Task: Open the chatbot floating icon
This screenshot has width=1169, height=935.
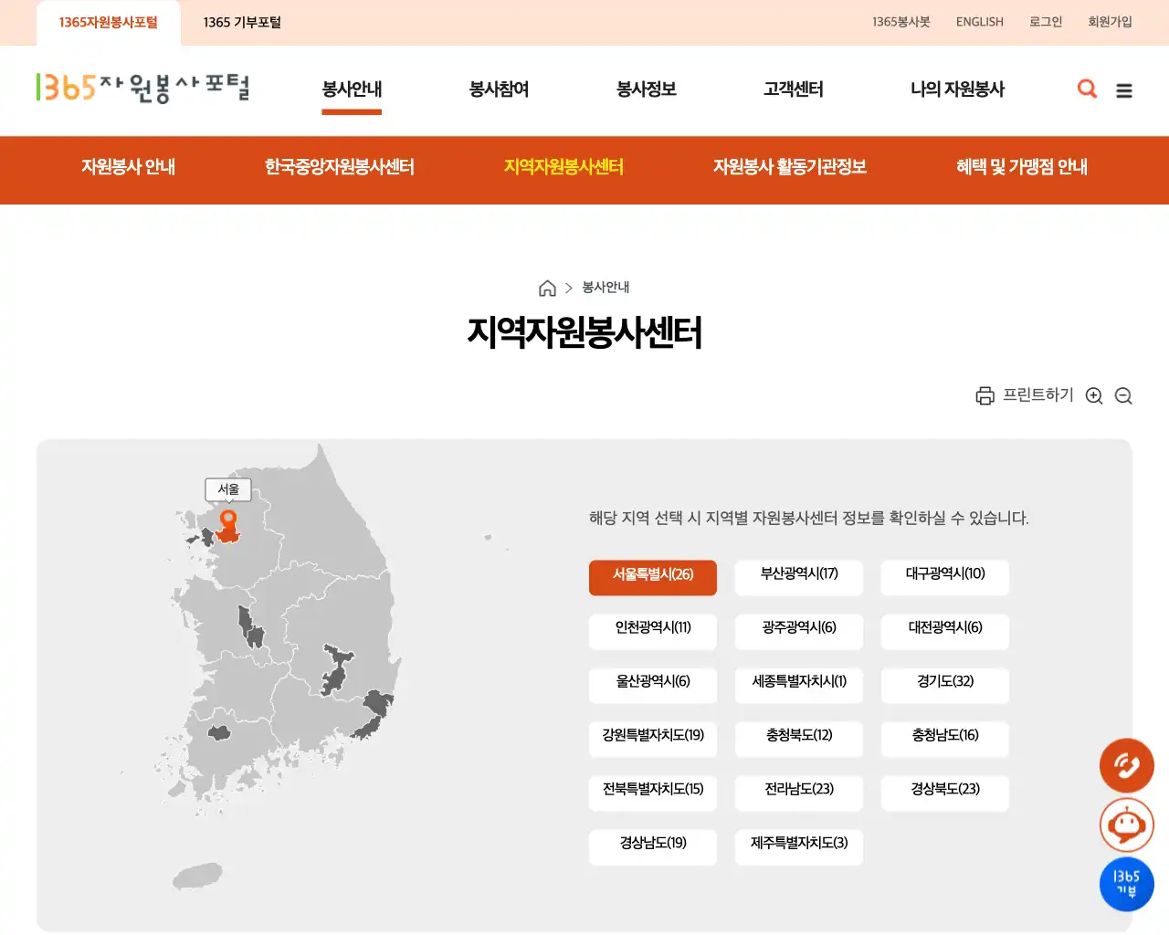Action: [x=1126, y=825]
